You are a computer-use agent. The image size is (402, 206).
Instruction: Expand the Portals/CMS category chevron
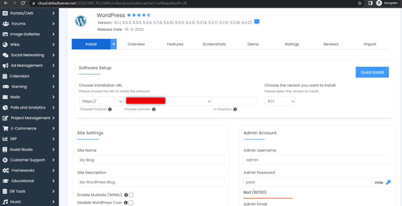(53, 13)
